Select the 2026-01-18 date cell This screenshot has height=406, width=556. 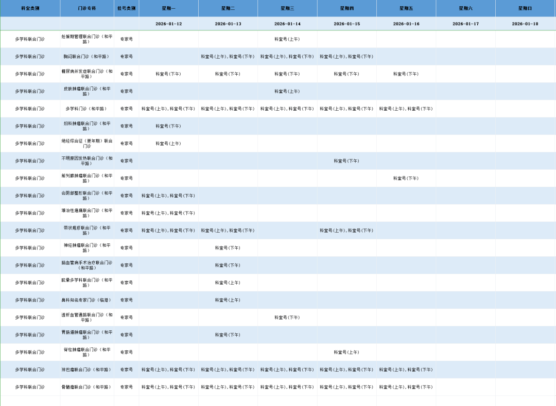525,24
